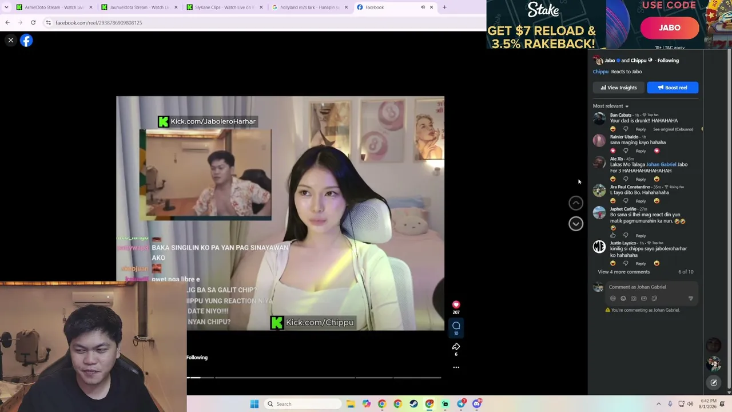Open new message pencil icon
Viewport: 732px width, 412px height.
pos(714,382)
